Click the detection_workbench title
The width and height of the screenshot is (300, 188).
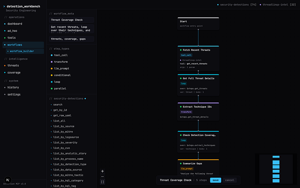click(23, 6)
